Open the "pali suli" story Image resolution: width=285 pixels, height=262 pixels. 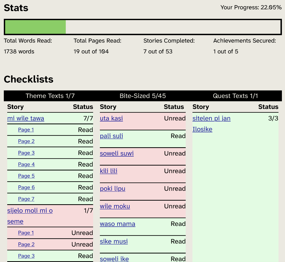[x=111, y=136]
